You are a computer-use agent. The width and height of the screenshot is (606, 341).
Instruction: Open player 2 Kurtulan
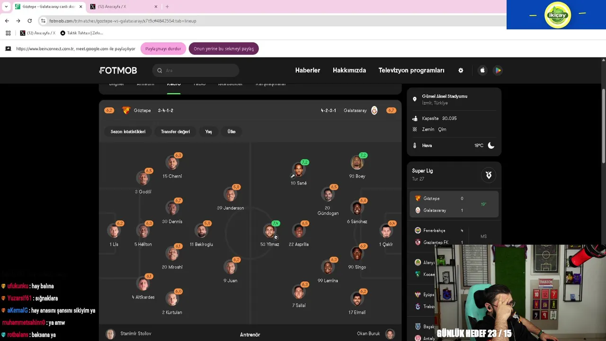172,302
